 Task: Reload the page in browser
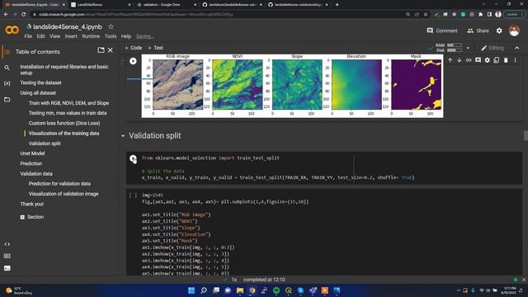(x=24, y=15)
